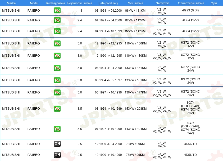Select the engine code 4G93 (GDI)
Image resolution: width=223 pixels, height=161 pixels.
point(190,10)
